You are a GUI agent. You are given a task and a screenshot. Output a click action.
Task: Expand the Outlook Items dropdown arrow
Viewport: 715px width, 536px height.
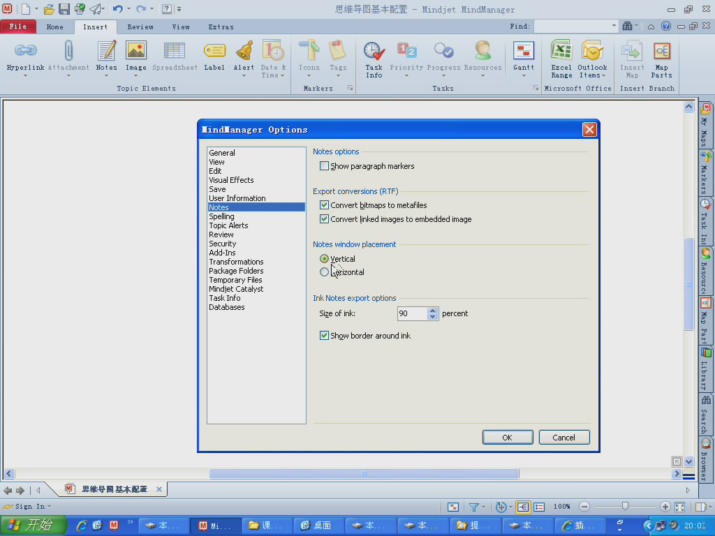(x=603, y=75)
